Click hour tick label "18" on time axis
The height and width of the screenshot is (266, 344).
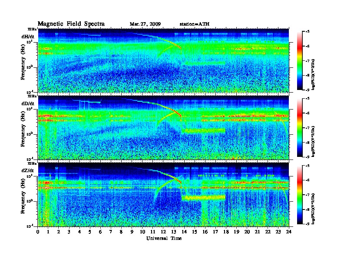click(226, 232)
